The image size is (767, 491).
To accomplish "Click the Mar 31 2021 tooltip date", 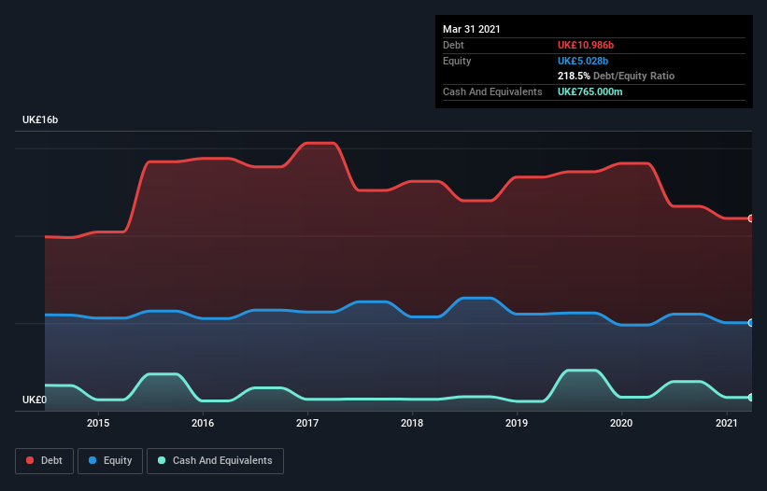I will click(472, 29).
